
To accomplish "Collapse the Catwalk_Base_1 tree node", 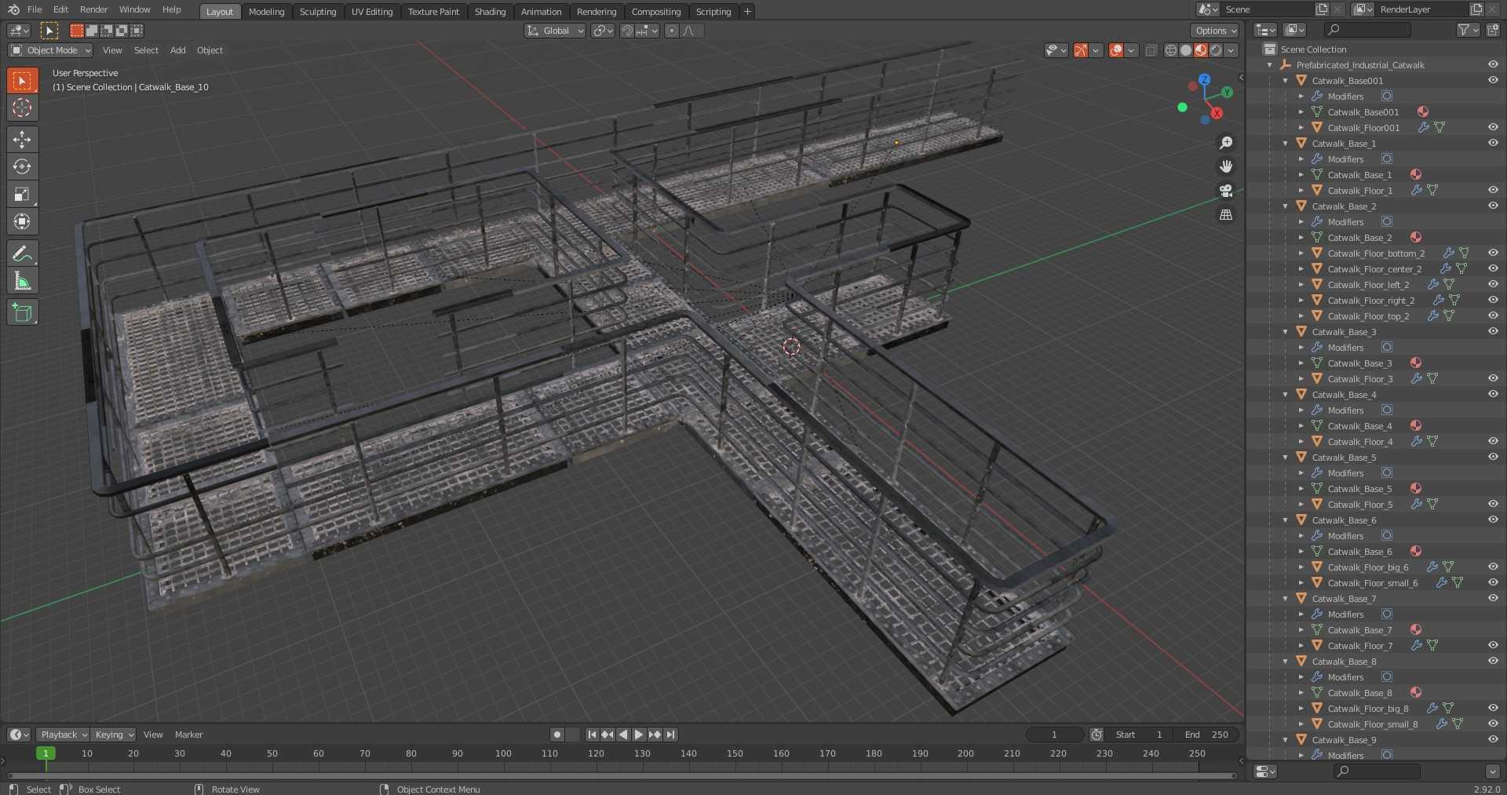I will (x=1286, y=144).
